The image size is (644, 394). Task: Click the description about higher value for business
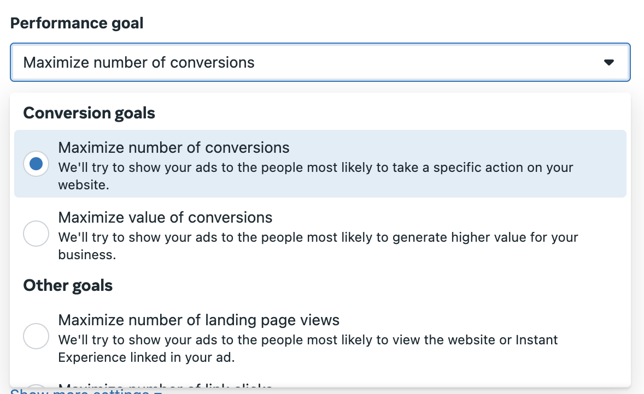point(318,246)
